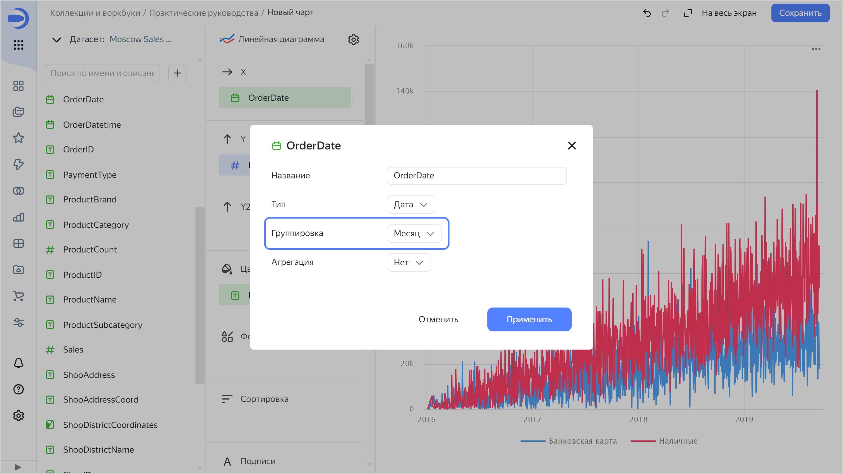Open notifications bell icon
Viewport: 843px width, 474px height.
tap(18, 363)
